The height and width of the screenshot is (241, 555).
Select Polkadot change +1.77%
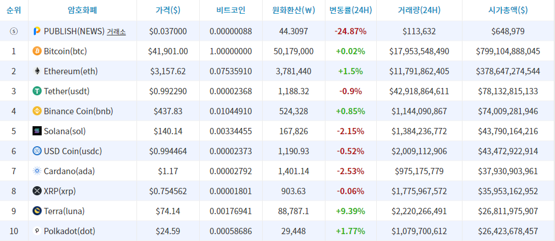coord(351,231)
